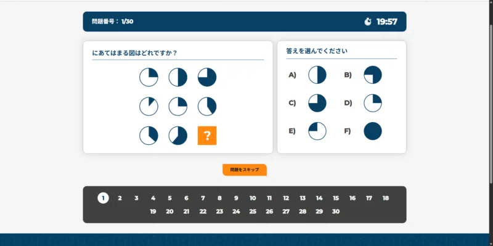This screenshot has width=493, height=246.
Task: Pick answer C circle with white upper-left quarter
Action: pos(317,103)
